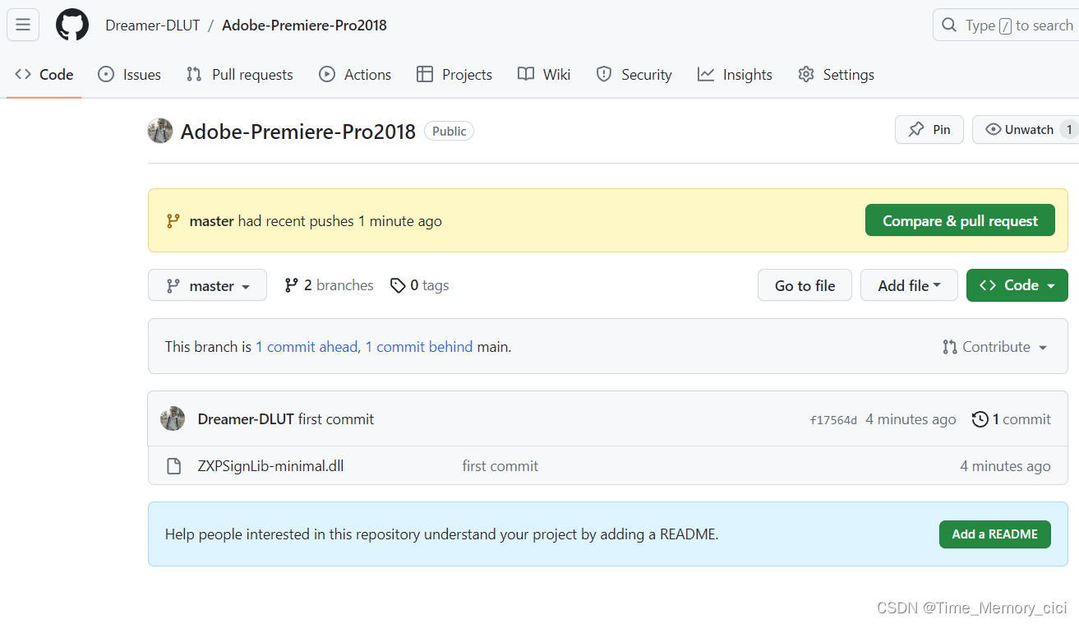The width and height of the screenshot is (1079, 624).
Task: Click first commit message in the file row
Action: click(x=500, y=466)
